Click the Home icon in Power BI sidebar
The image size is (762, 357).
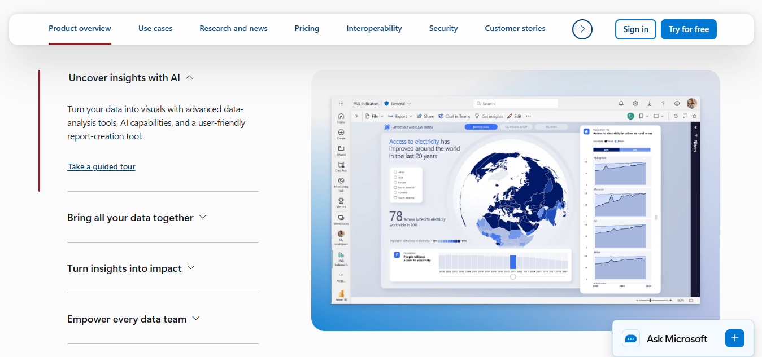(341, 116)
